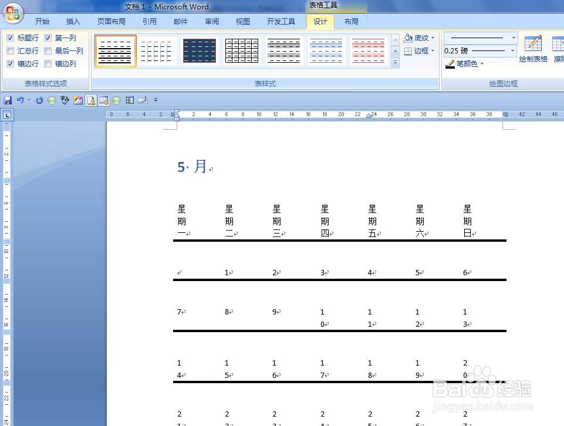
Task: Switch to the 审阅 (Review) tab
Action: (x=212, y=22)
